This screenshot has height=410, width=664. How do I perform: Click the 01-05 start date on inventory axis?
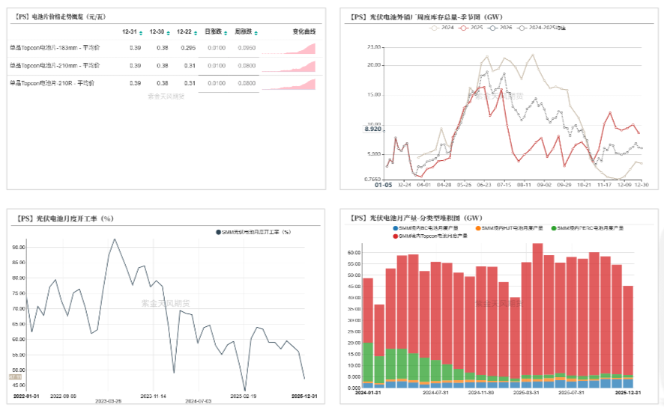pyautogui.click(x=383, y=185)
